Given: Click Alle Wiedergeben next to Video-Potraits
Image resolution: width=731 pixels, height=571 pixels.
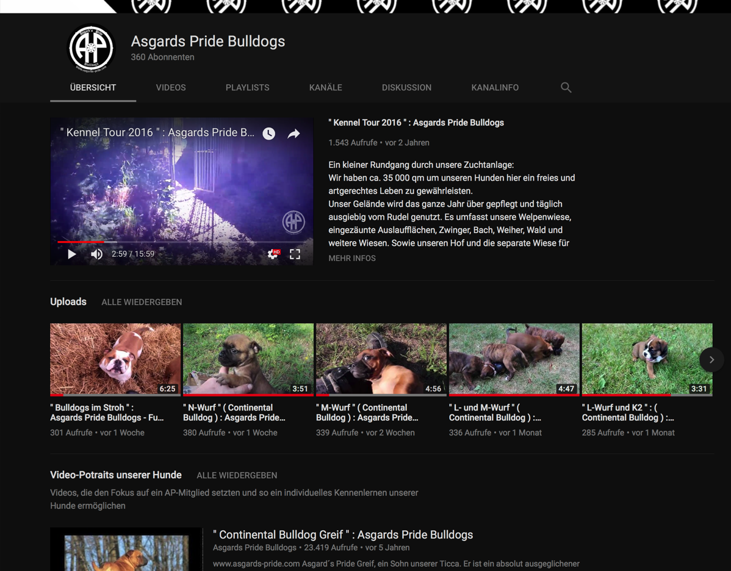Looking at the screenshot, I should [237, 475].
